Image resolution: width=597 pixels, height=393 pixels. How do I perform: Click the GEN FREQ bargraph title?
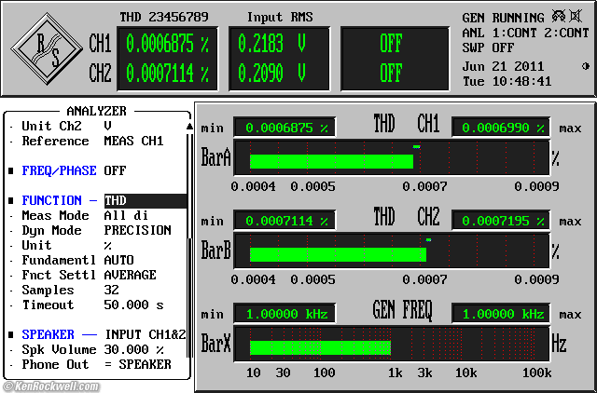(402, 310)
